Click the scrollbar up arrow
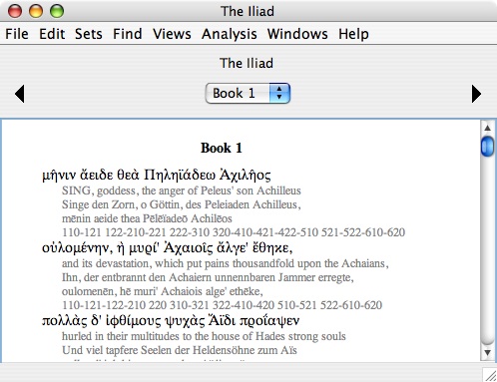This screenshot has height=382, width=497. pyautogui.click(x=488, y=128)
